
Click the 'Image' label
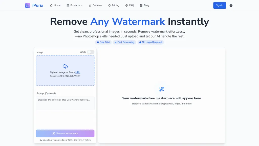point(40,52)
